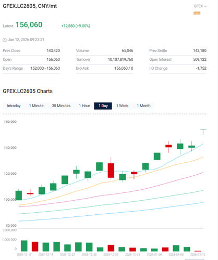Click the newest candlestick for 2026-01-12
The width and height of the screenshot is (218, 260).
click(203, 132)
